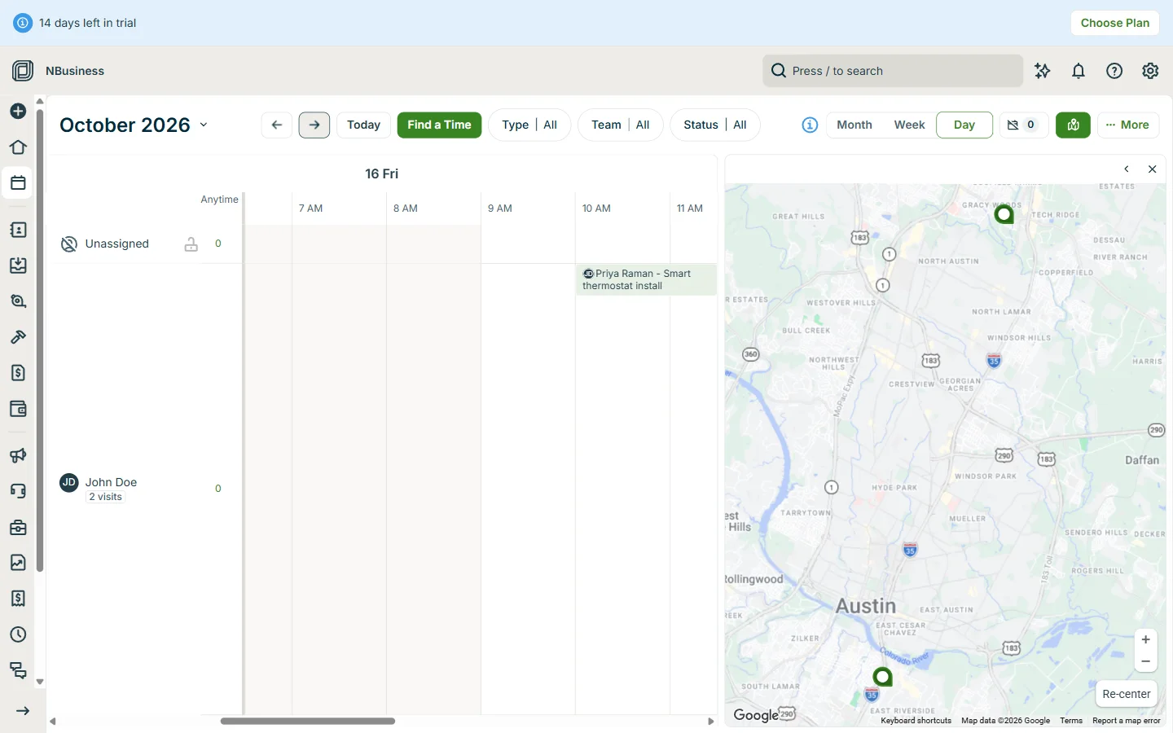The image size is (1173, 733).
Task: Switch to Month view
Action: click(854, 125)
